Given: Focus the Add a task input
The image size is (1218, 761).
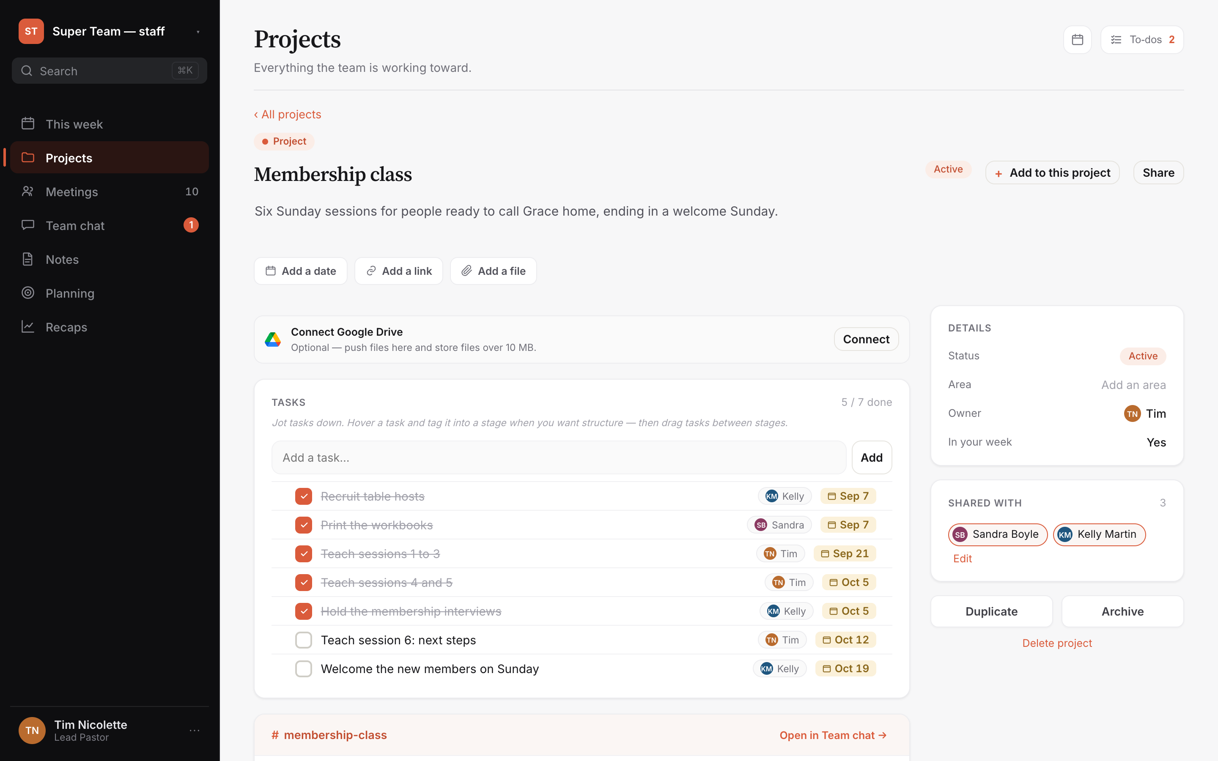Looking at the screenshot, I should pos(559,457).
